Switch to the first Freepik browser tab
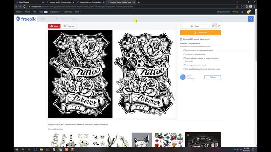The height and width of the screenshot is (152, 271). (x=30, y=2)
